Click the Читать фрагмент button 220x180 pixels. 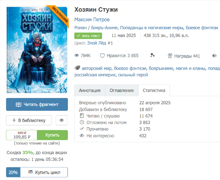37,104
